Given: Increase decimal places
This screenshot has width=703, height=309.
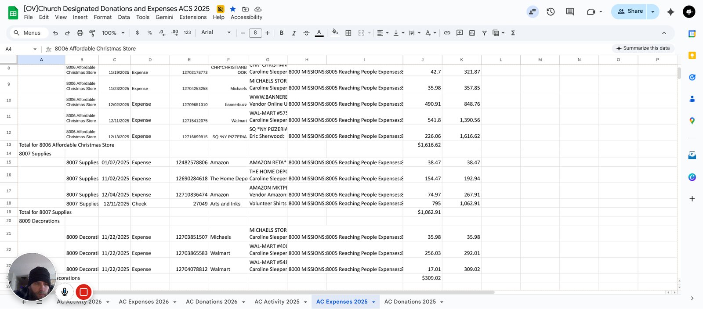Looking at the screenshot, I should click(x=175, y=33).
